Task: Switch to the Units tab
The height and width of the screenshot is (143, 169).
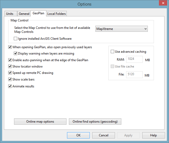Action: click(10, 14)
